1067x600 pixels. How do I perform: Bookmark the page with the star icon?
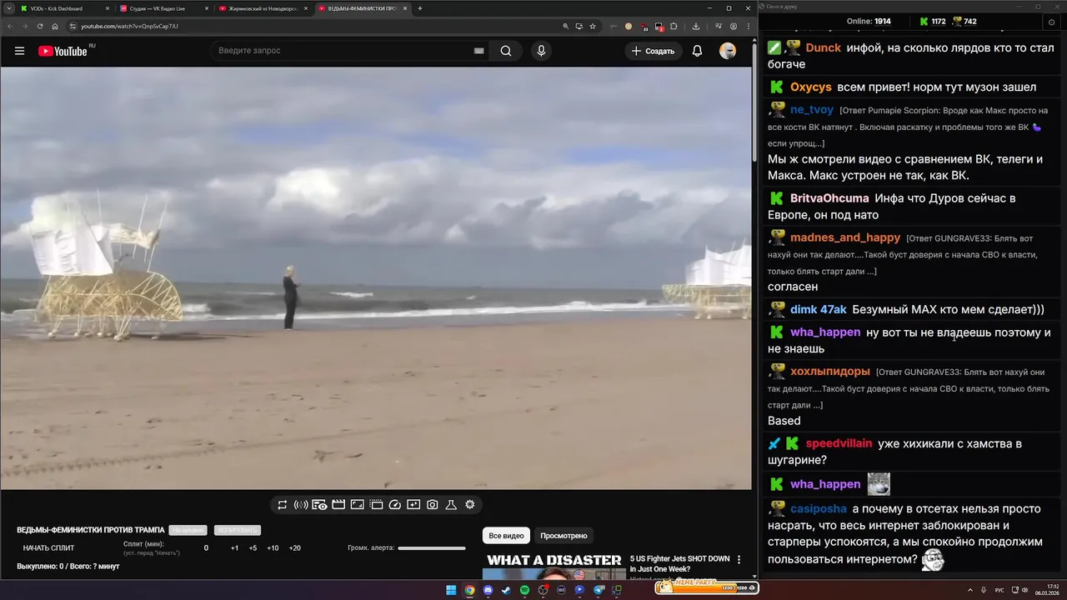coord(593,26)
